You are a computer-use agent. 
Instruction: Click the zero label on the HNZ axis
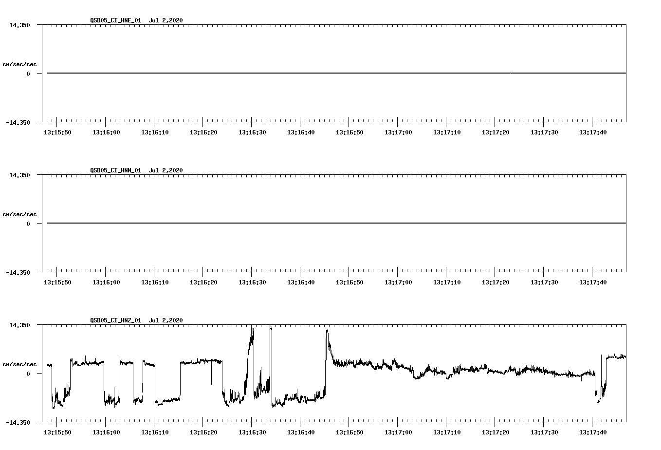coord(28,374)
